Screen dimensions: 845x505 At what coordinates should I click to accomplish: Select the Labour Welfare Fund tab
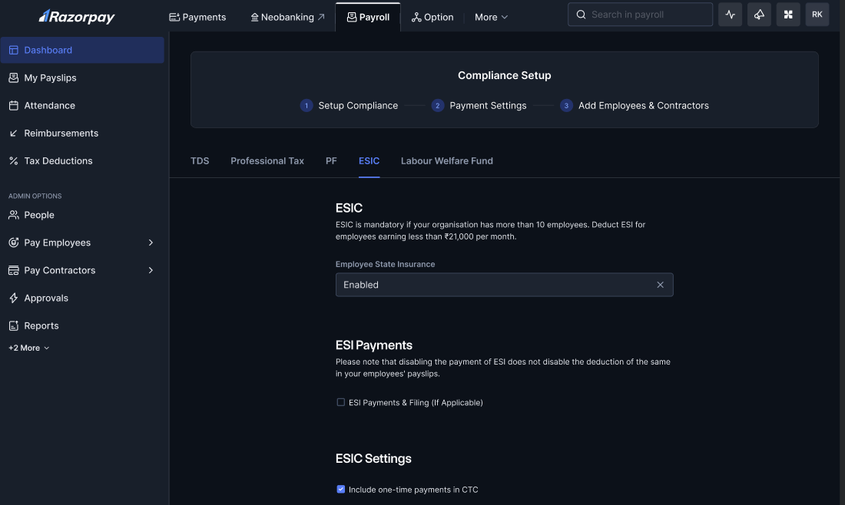click(x=446, y=161)
